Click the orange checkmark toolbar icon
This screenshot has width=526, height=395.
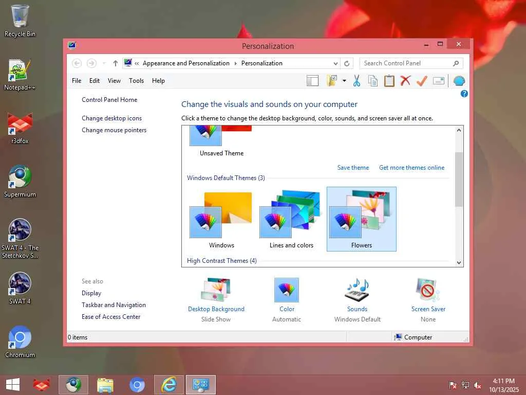[422, 81]
